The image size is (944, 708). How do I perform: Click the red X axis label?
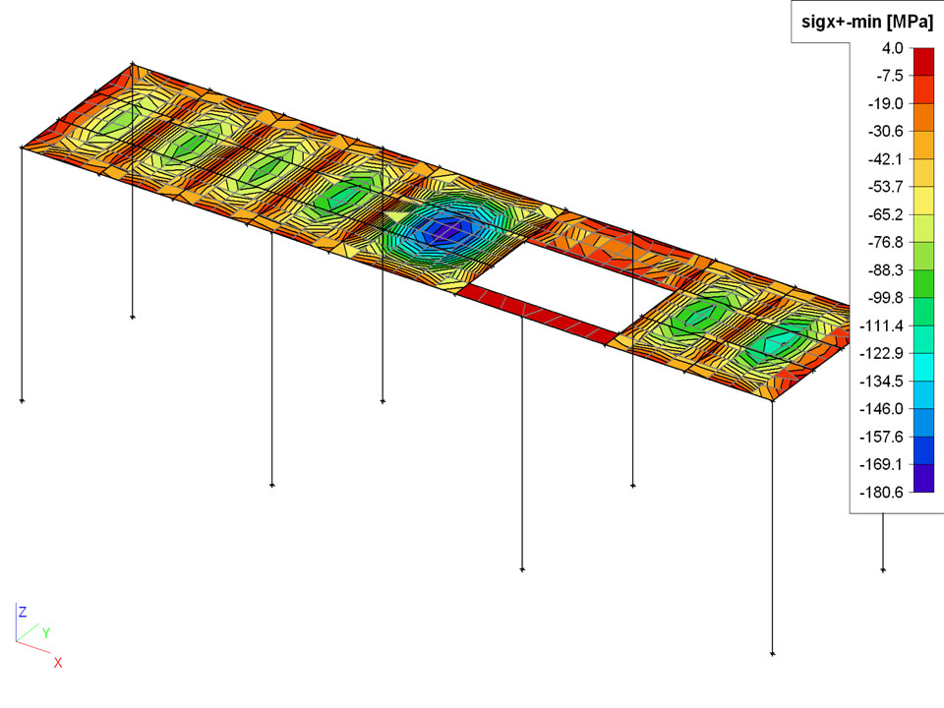(58, 663)
